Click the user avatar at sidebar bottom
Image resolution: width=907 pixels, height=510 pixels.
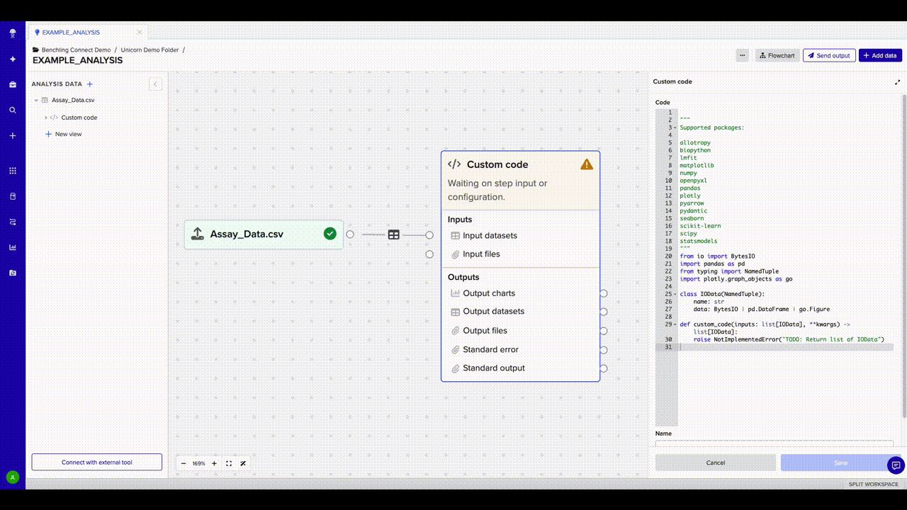pos(12,477)
